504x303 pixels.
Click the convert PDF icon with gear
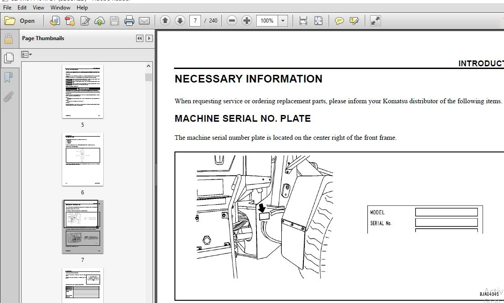[70, 21]
